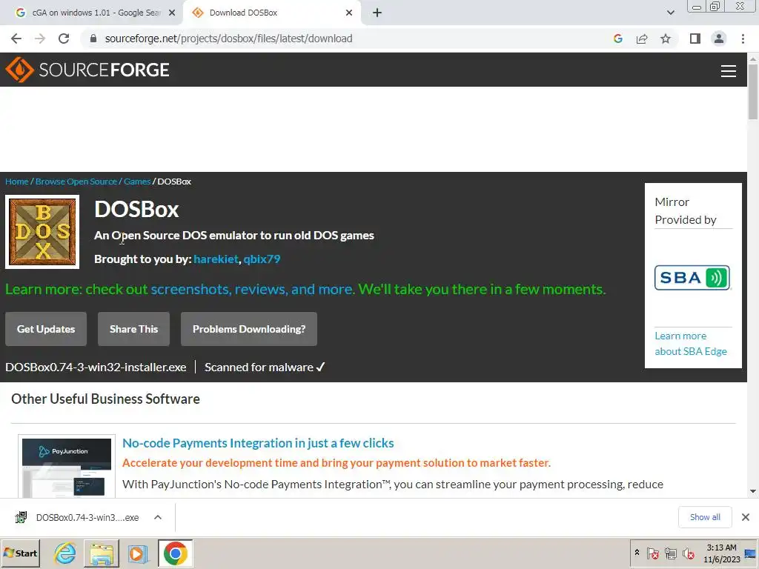Image resolution: width=759 pixels, height=569 pixels.
Task: Reload the SourceForge download page
Action: point(64,39)
